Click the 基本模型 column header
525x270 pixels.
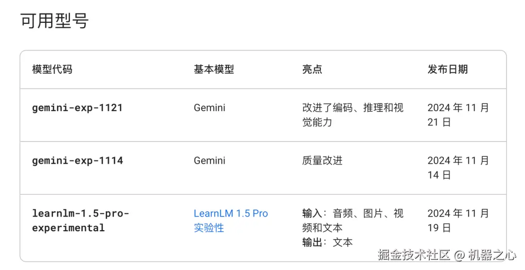click(213, 69)
